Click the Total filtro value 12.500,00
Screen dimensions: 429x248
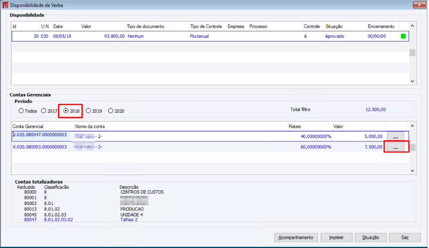tap(375, 110)
